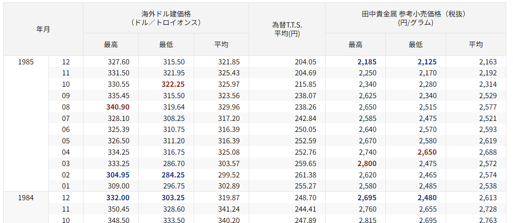Select the red 2,800 retail price cell

367,164
